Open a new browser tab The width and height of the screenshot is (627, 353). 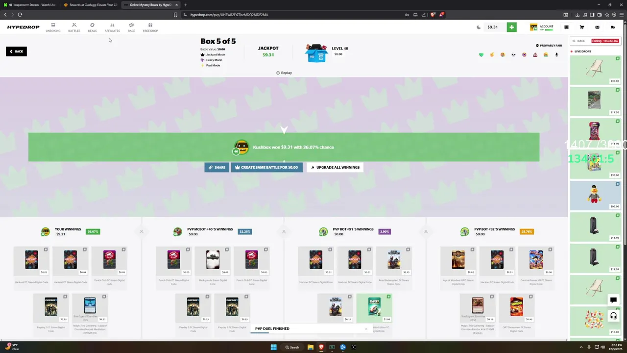(185, 5)
